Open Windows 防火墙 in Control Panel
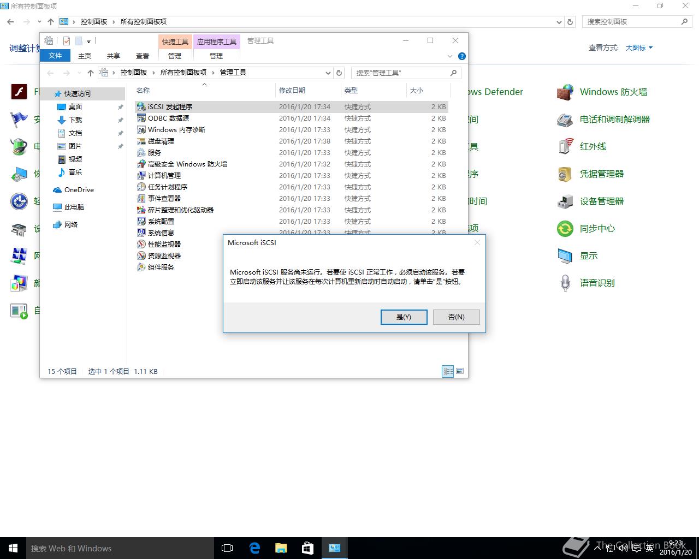 pos(602,92)
